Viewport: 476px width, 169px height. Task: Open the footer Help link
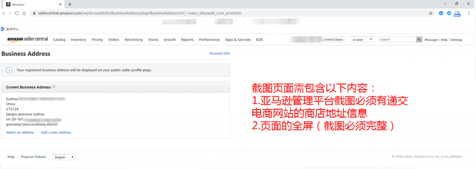click(x=11, y=156)
